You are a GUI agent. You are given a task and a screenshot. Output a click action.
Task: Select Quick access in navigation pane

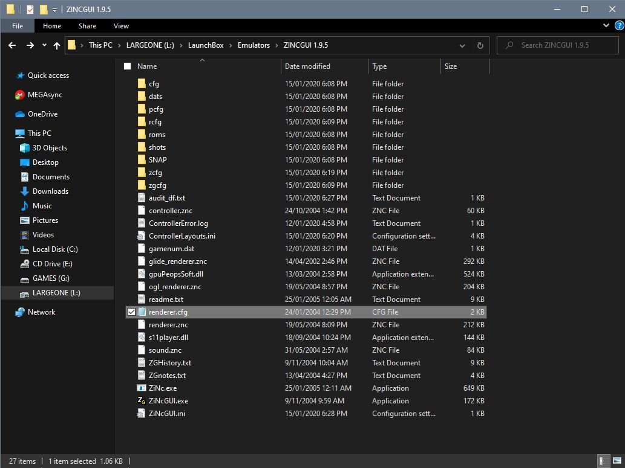pos(42,75)
